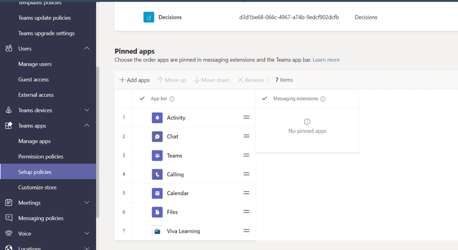Collapse the Teams apps section chevron
Screen dimensions: 458x250
pyautogui.click(x=87, y=125)
